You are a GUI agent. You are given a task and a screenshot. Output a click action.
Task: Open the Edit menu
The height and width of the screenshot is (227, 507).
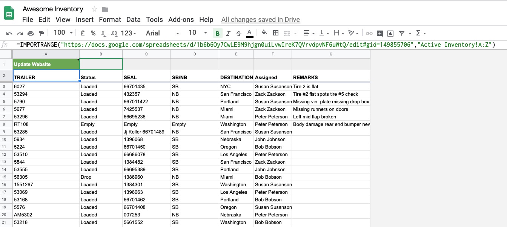pyautogui.click(x=44, y=20)
